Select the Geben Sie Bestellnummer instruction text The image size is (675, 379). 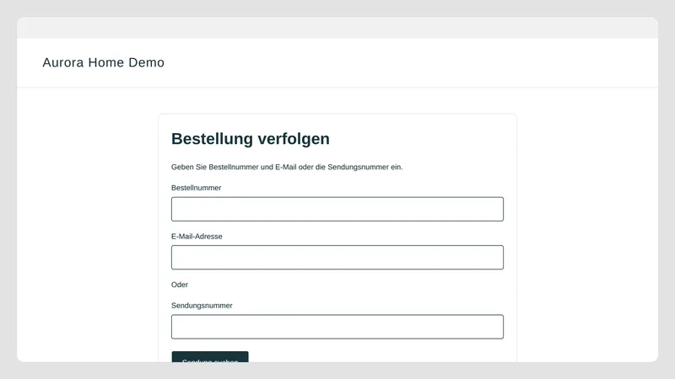coord(287,167)
